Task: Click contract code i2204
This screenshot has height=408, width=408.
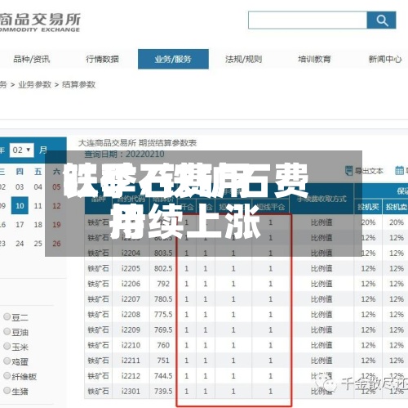Action: [x=131, y=253]
